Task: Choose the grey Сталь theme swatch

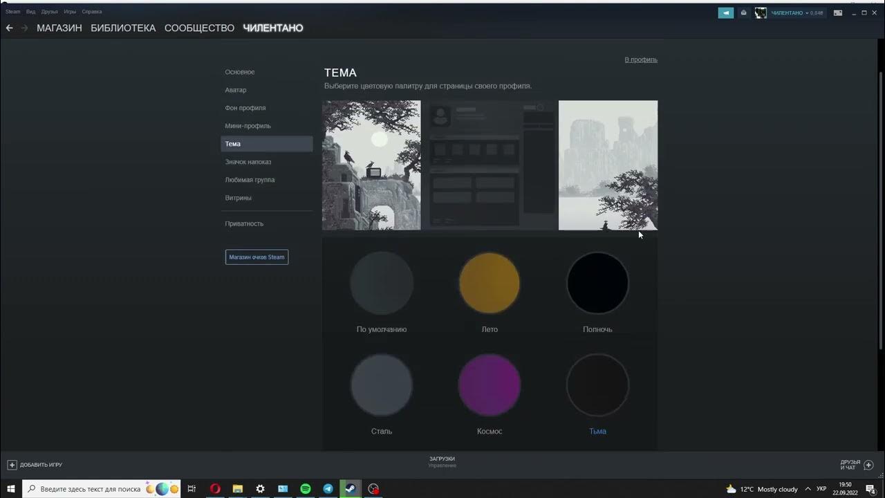Action: pos(382,385)
